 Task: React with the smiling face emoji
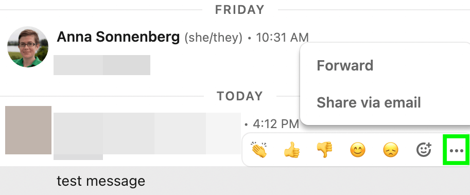pos(358,150)
